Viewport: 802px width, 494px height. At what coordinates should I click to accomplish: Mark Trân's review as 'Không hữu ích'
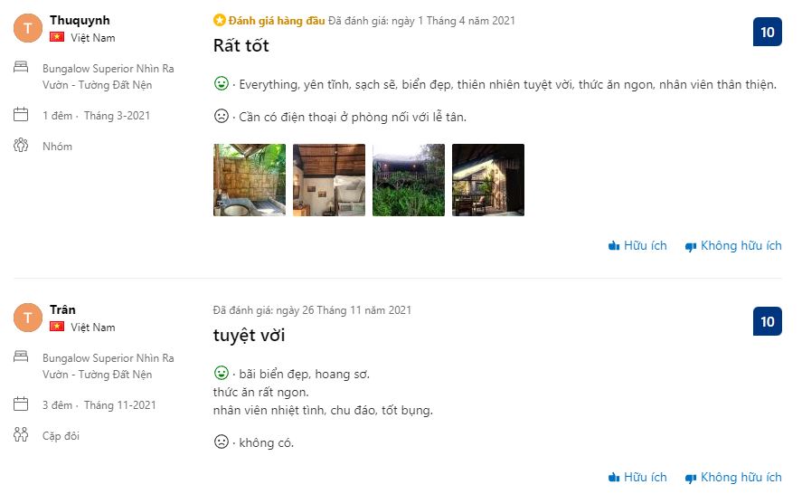[741, 478]
